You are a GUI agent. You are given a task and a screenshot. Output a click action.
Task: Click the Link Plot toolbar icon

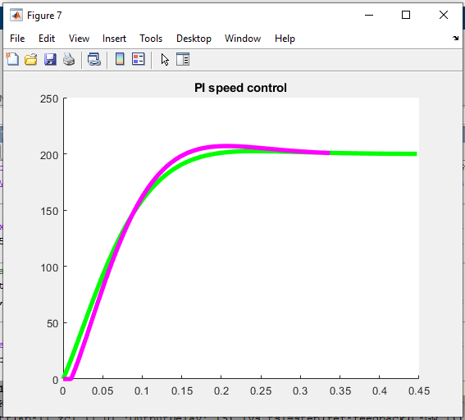[94, 59]
